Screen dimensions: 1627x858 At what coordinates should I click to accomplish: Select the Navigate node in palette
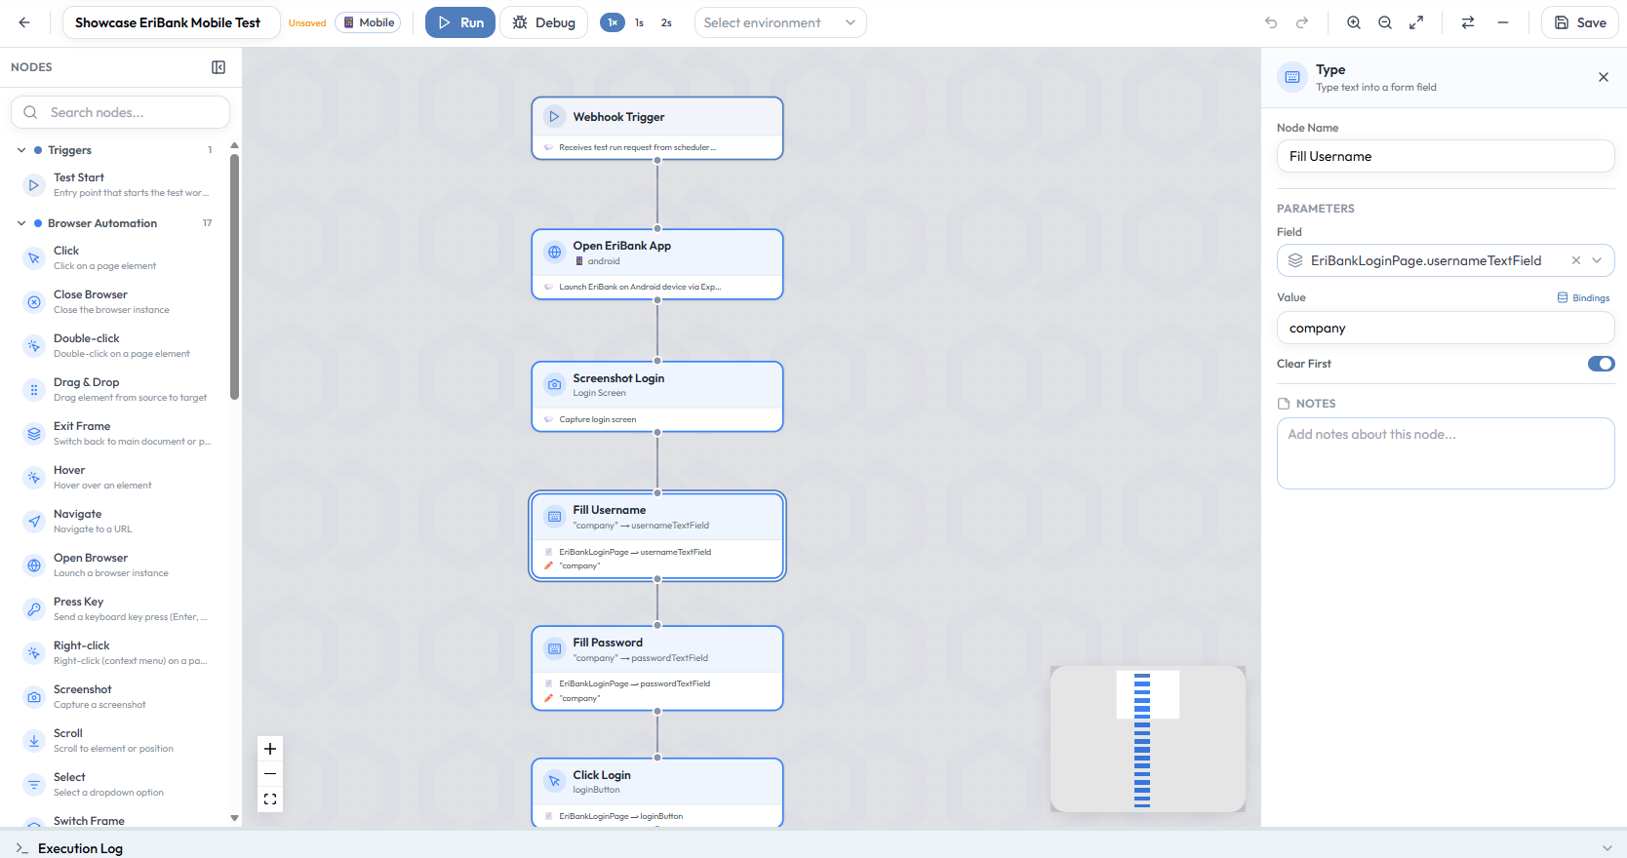[117, 522]
